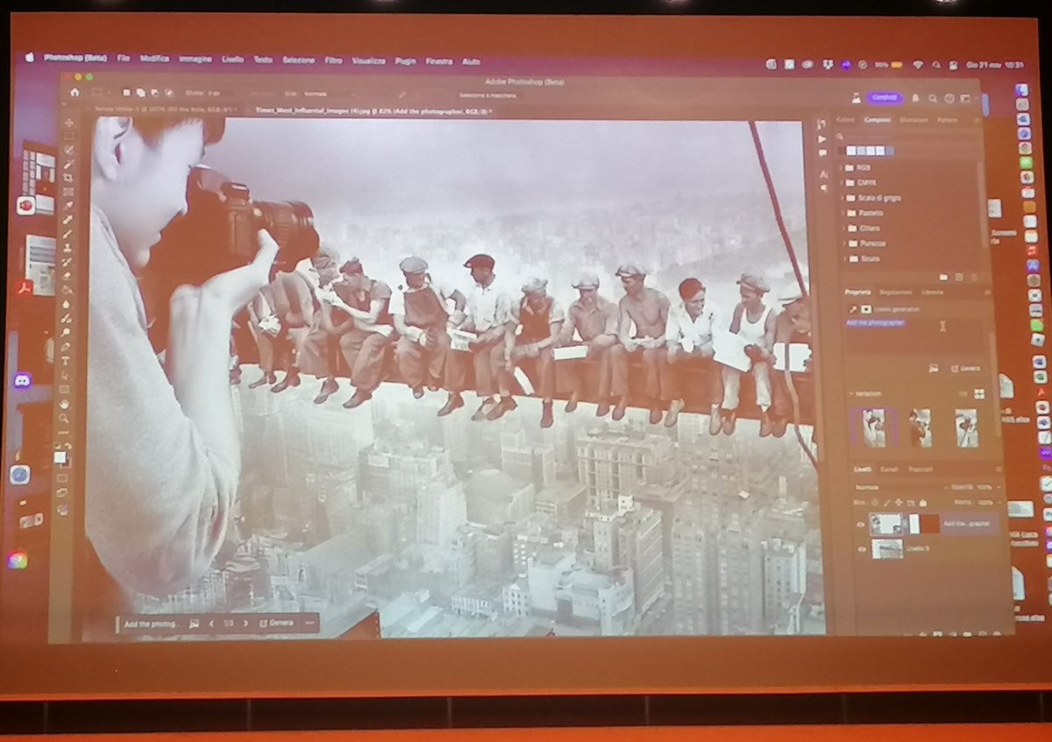Viewport: 1052px width, 742px height.
Task: Expand the CMYK swatch folder
Action: pyautogui.click(x=842, y=182)
